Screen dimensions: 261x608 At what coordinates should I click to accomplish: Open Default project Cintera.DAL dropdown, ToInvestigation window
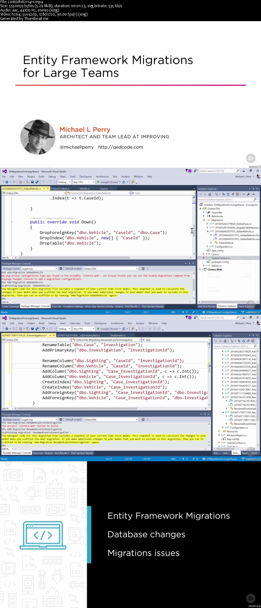(111, 420)
